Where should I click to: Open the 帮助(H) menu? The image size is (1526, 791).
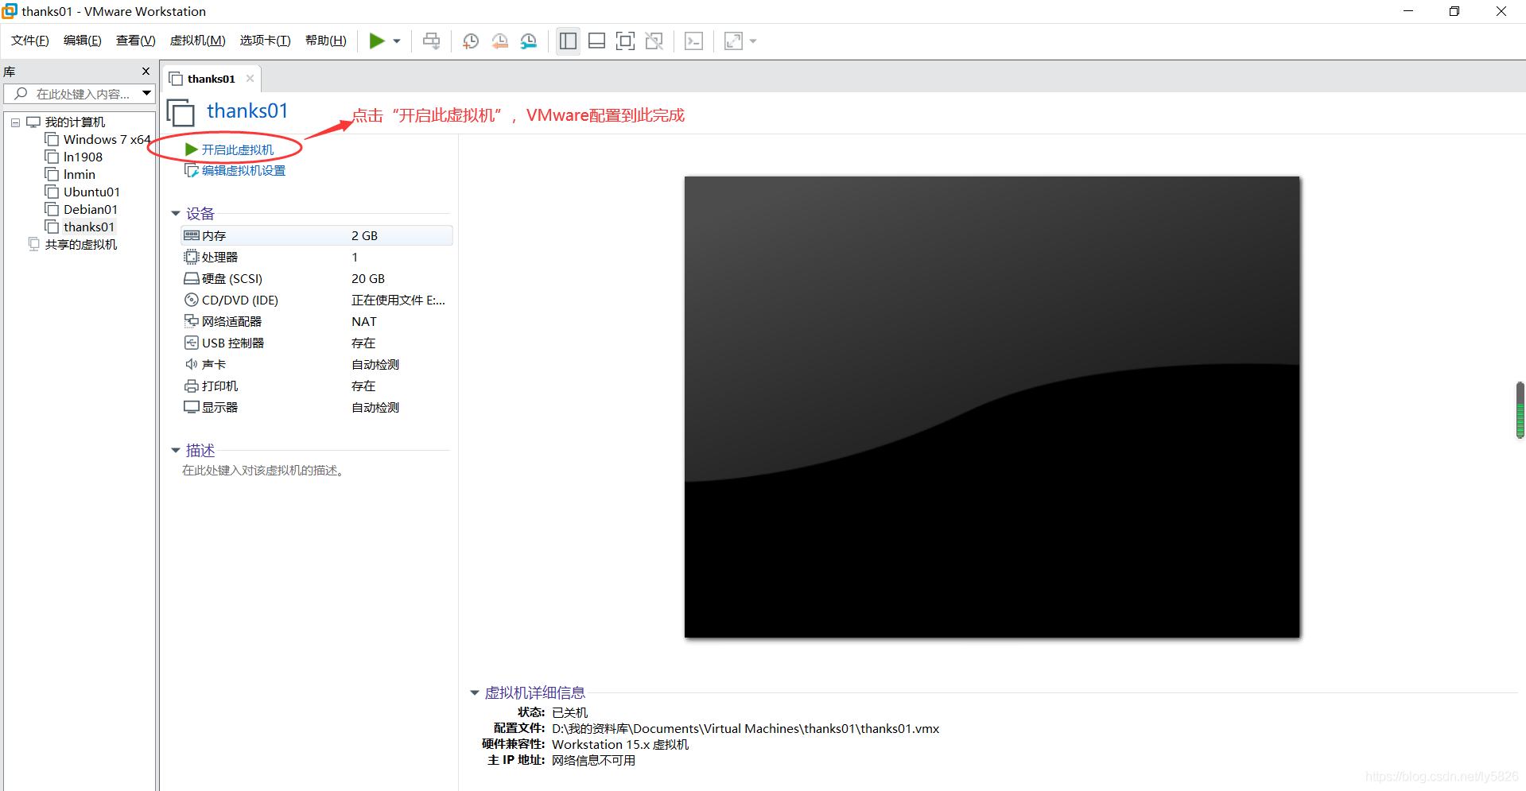click(x=326, y=41)
